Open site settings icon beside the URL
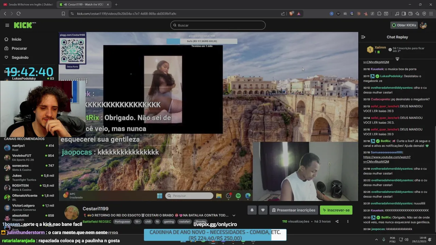The image size is (436, 245). 72,14
